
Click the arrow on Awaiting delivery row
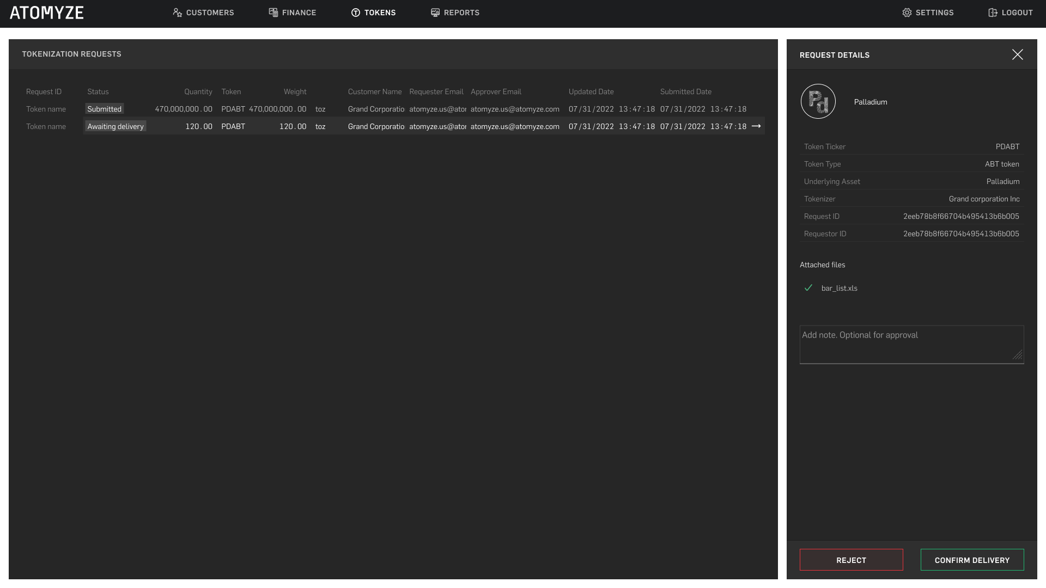pyautogui.click(x=756, y=126)
